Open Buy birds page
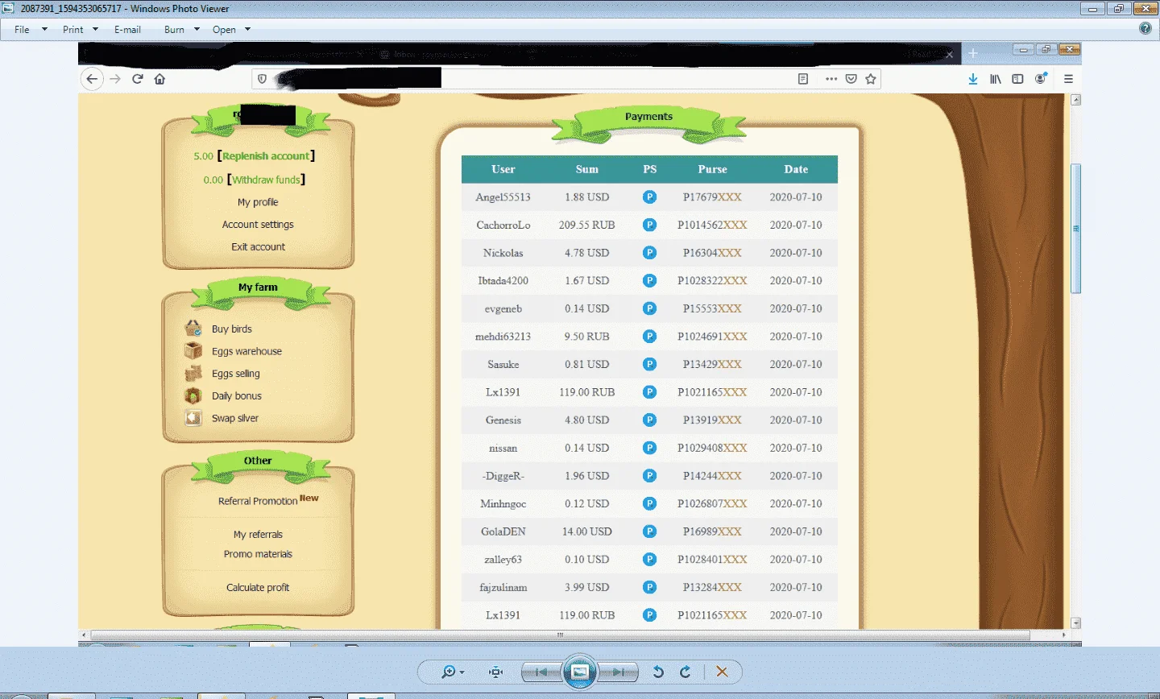The height and width of the screenshot is (699, 1160). (232, 329)
